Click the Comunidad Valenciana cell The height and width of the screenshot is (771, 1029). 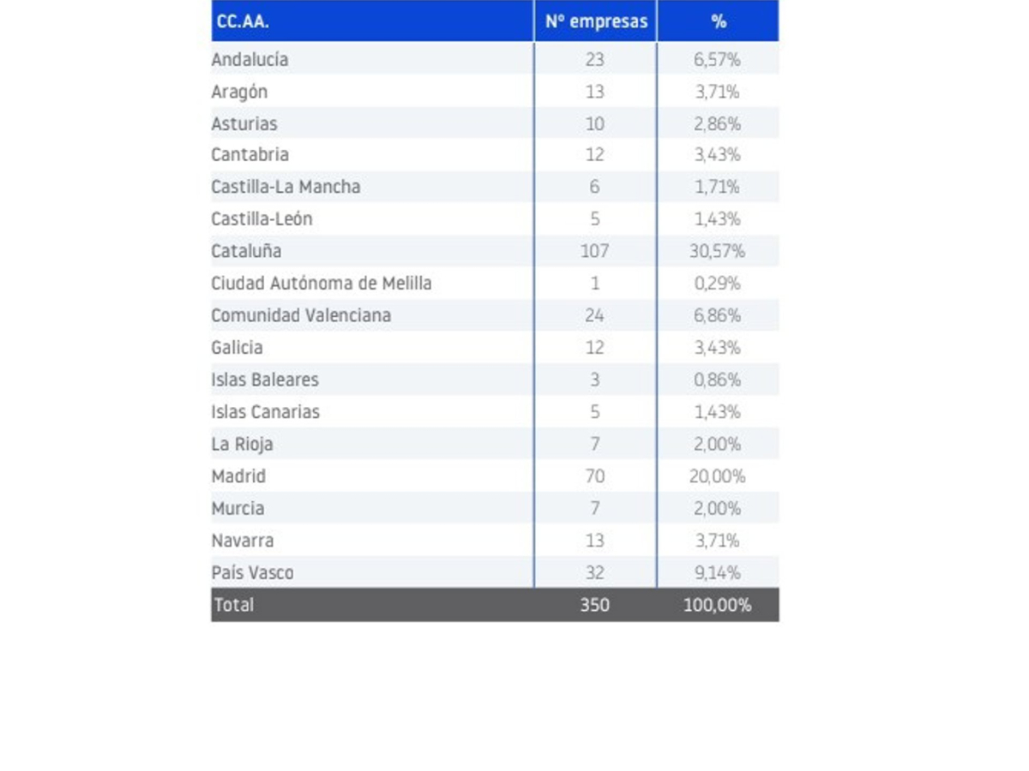tap(301, 315)
